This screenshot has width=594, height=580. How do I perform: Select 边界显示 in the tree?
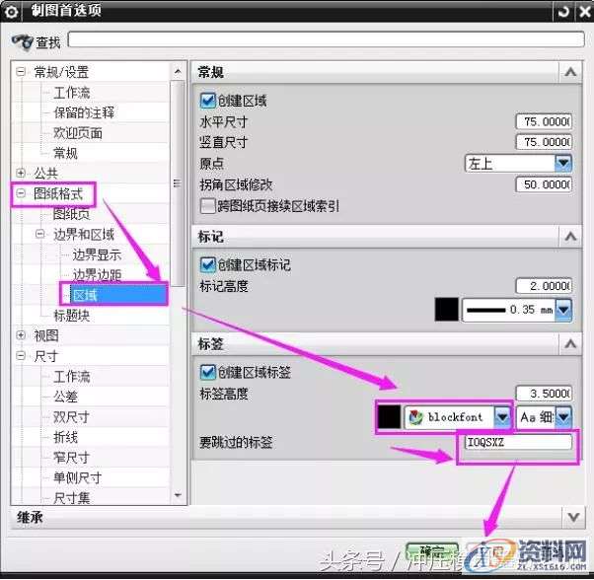(x=97, y=254)
